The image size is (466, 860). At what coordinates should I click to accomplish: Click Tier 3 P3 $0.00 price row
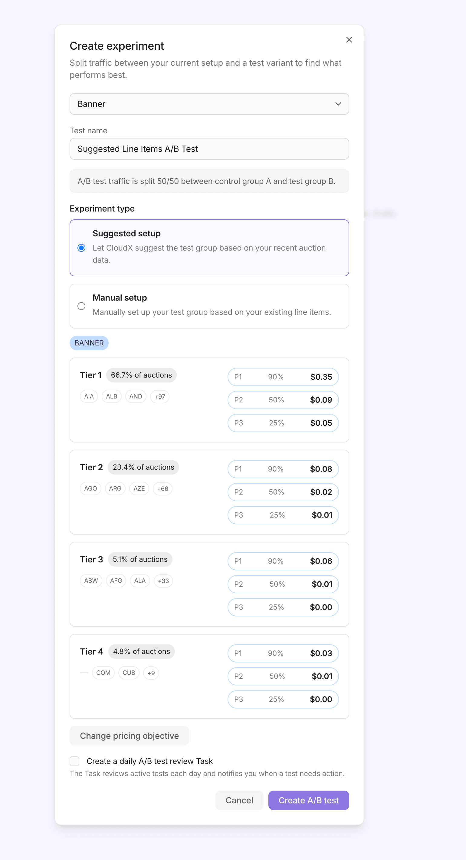coord(283,607)
